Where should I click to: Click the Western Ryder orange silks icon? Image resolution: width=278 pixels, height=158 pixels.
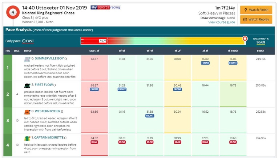click(x=27, y=112)
